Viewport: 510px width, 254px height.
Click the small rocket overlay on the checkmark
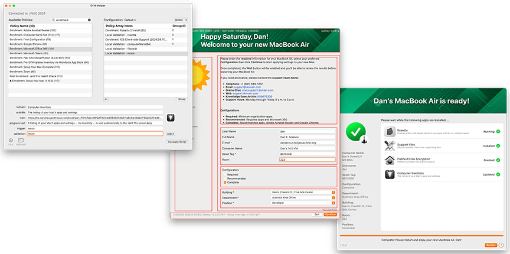365,139
